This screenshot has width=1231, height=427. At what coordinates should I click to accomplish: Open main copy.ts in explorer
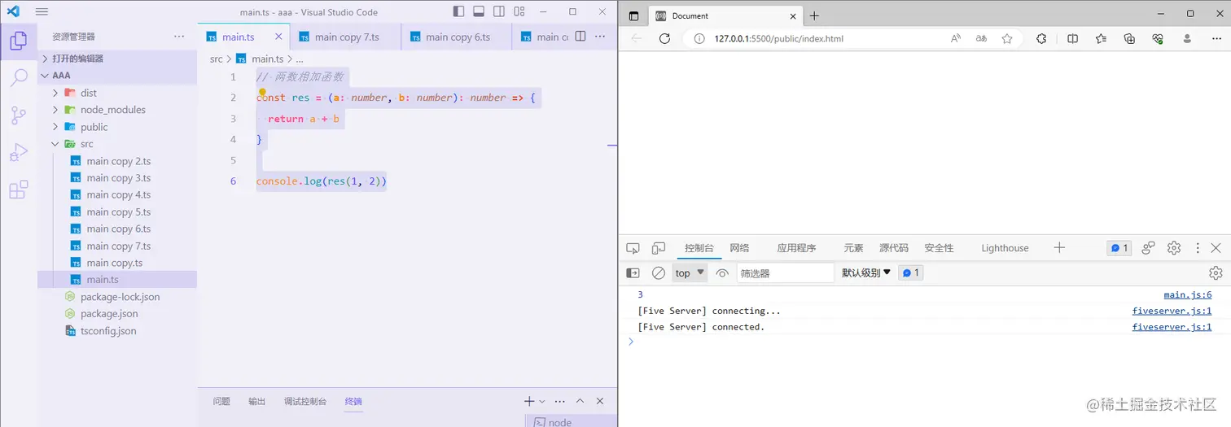coord(117,263)
